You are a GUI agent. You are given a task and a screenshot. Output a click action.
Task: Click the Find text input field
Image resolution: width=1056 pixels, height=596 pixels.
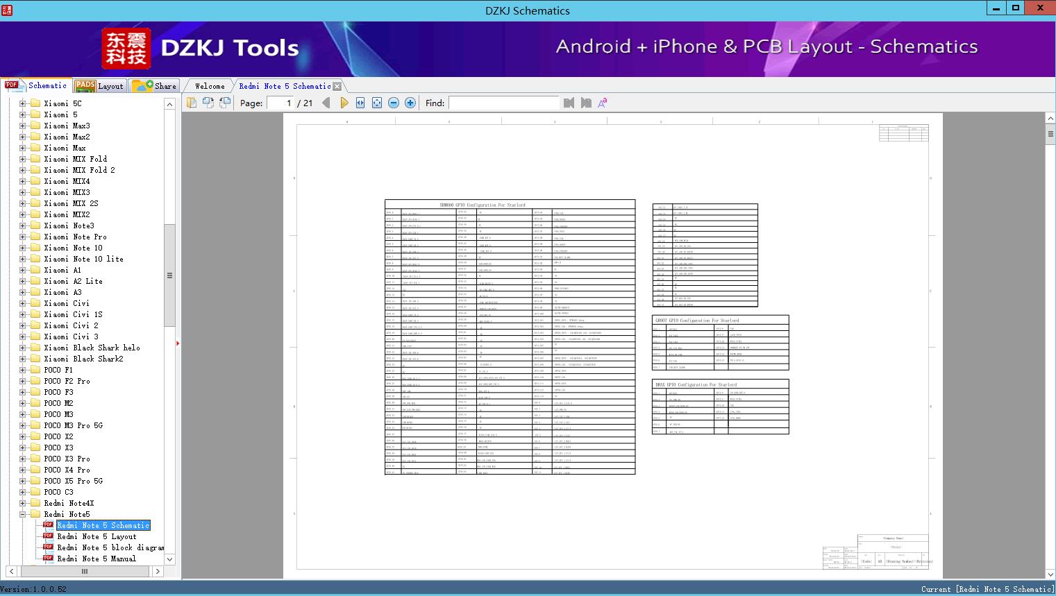pyautogui.click(x=503, y=103)
